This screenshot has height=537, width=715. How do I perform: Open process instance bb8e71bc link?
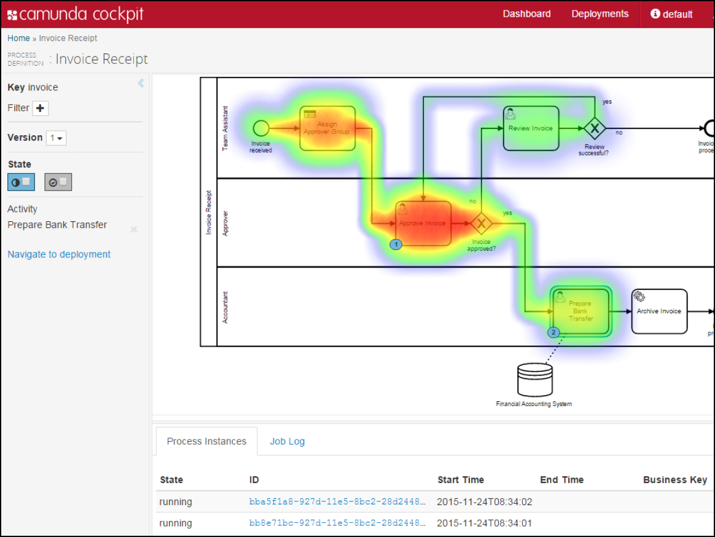point(337,523)
